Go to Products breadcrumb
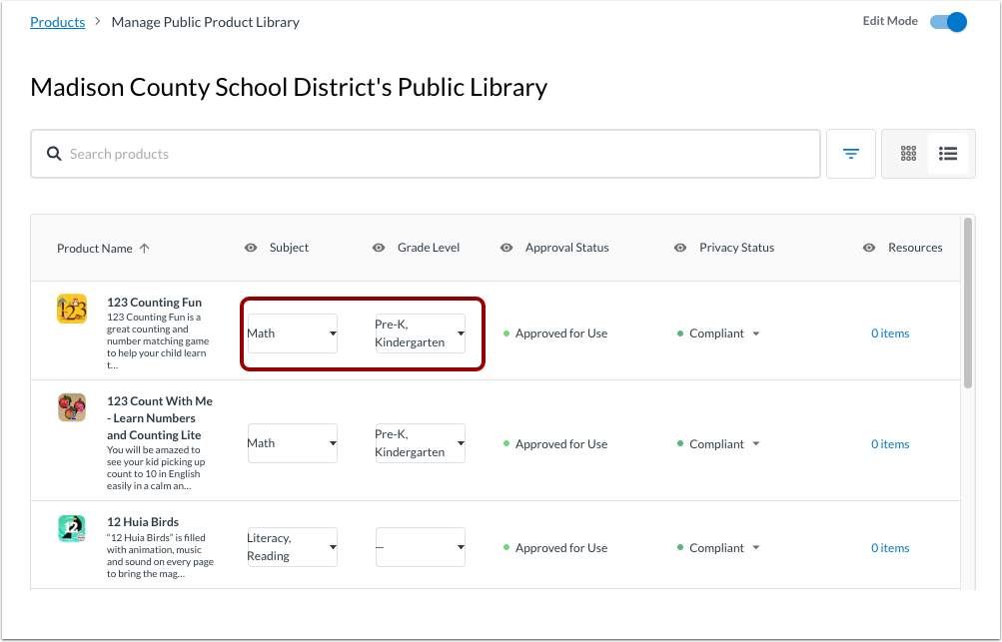The image size is (1002, 642). point(57,22)
